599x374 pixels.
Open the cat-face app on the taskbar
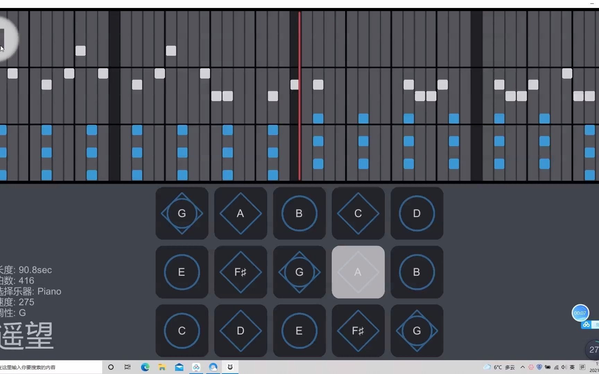pyautogui.click(x=230, y=367)
